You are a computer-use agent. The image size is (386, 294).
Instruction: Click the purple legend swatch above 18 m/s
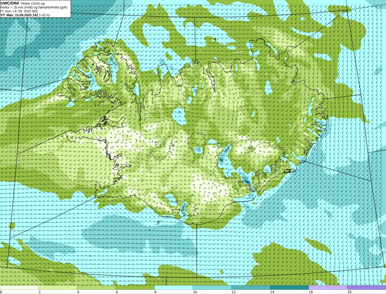[367, 287]
